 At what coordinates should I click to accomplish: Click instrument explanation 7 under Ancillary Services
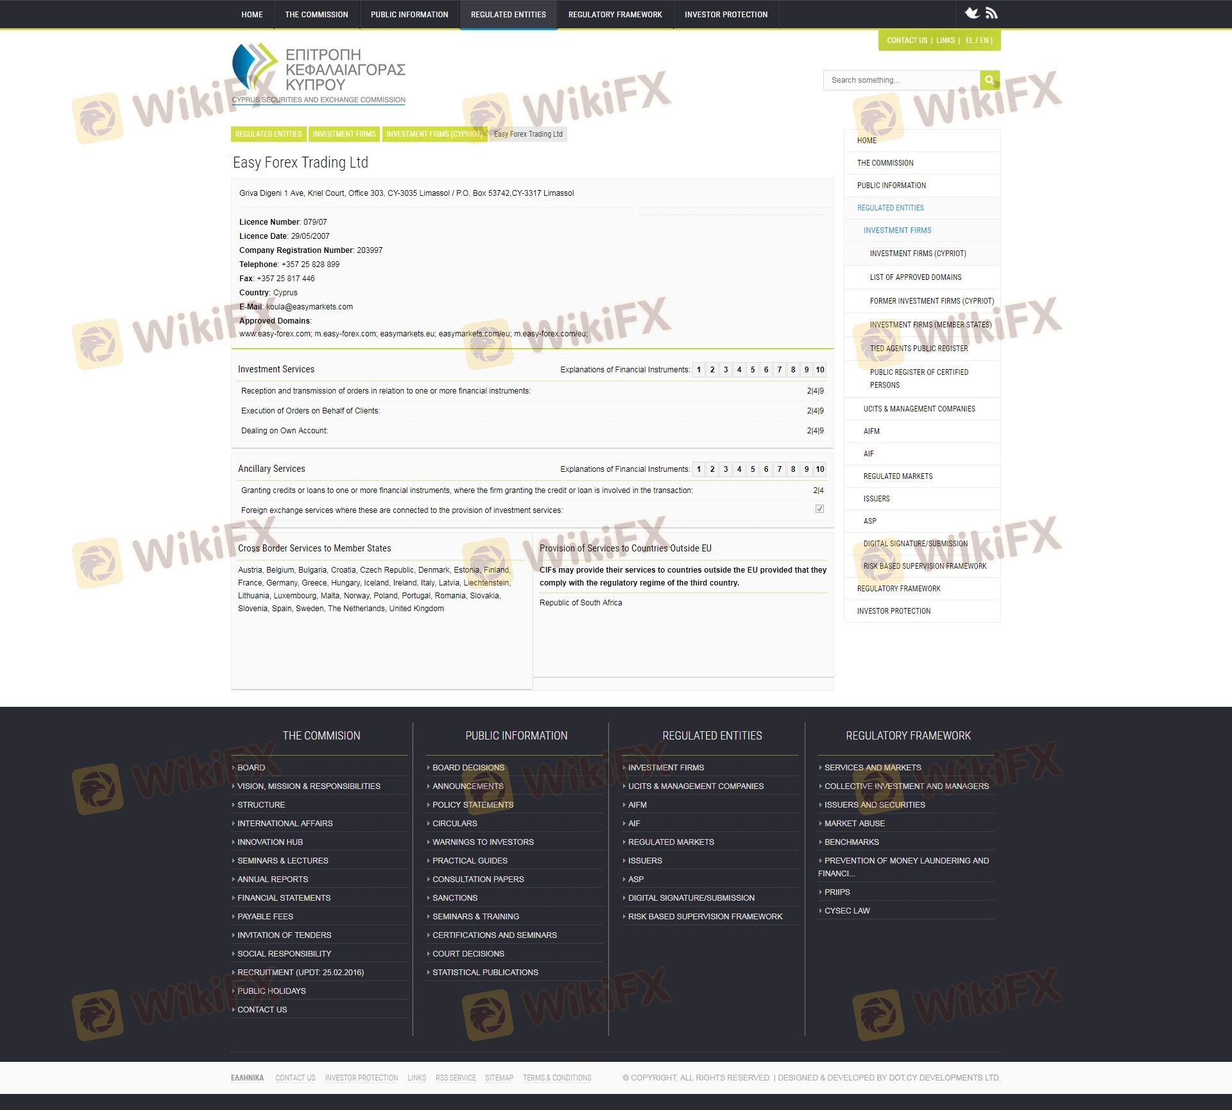[780, 469]
